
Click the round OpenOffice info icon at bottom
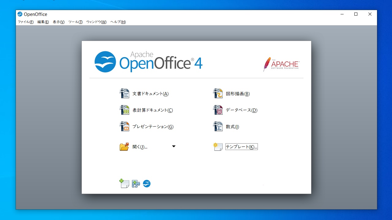click(x=147, y=184)
